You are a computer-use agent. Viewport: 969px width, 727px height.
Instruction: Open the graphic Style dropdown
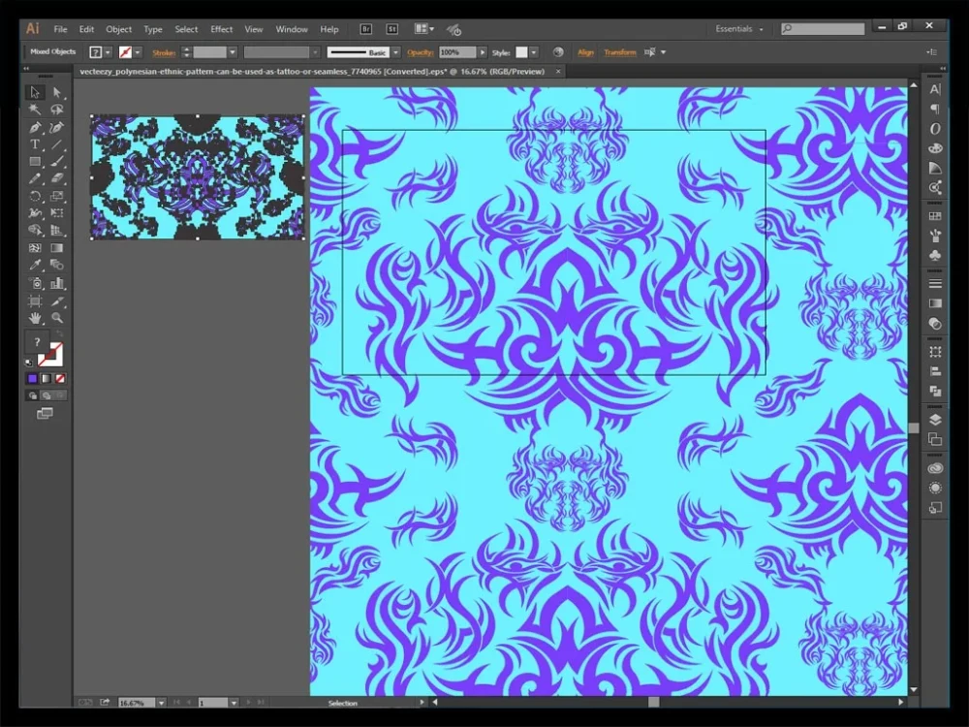coord(533,52)
